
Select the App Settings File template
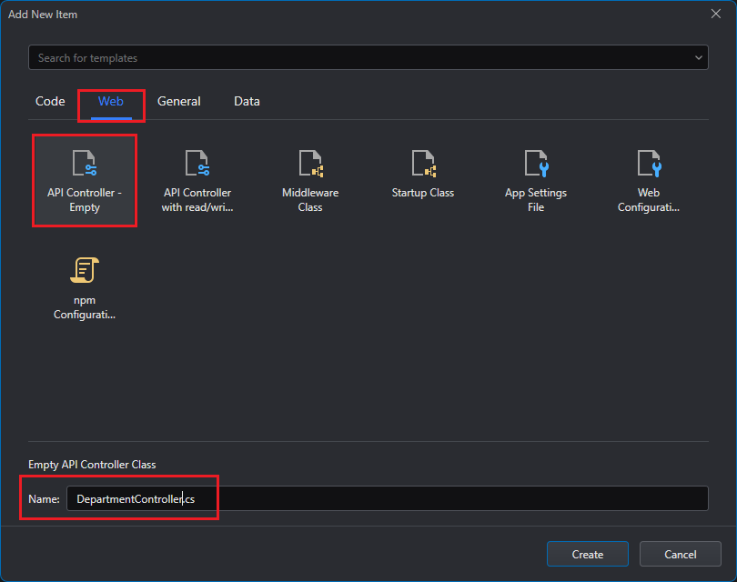coord(536,165)
